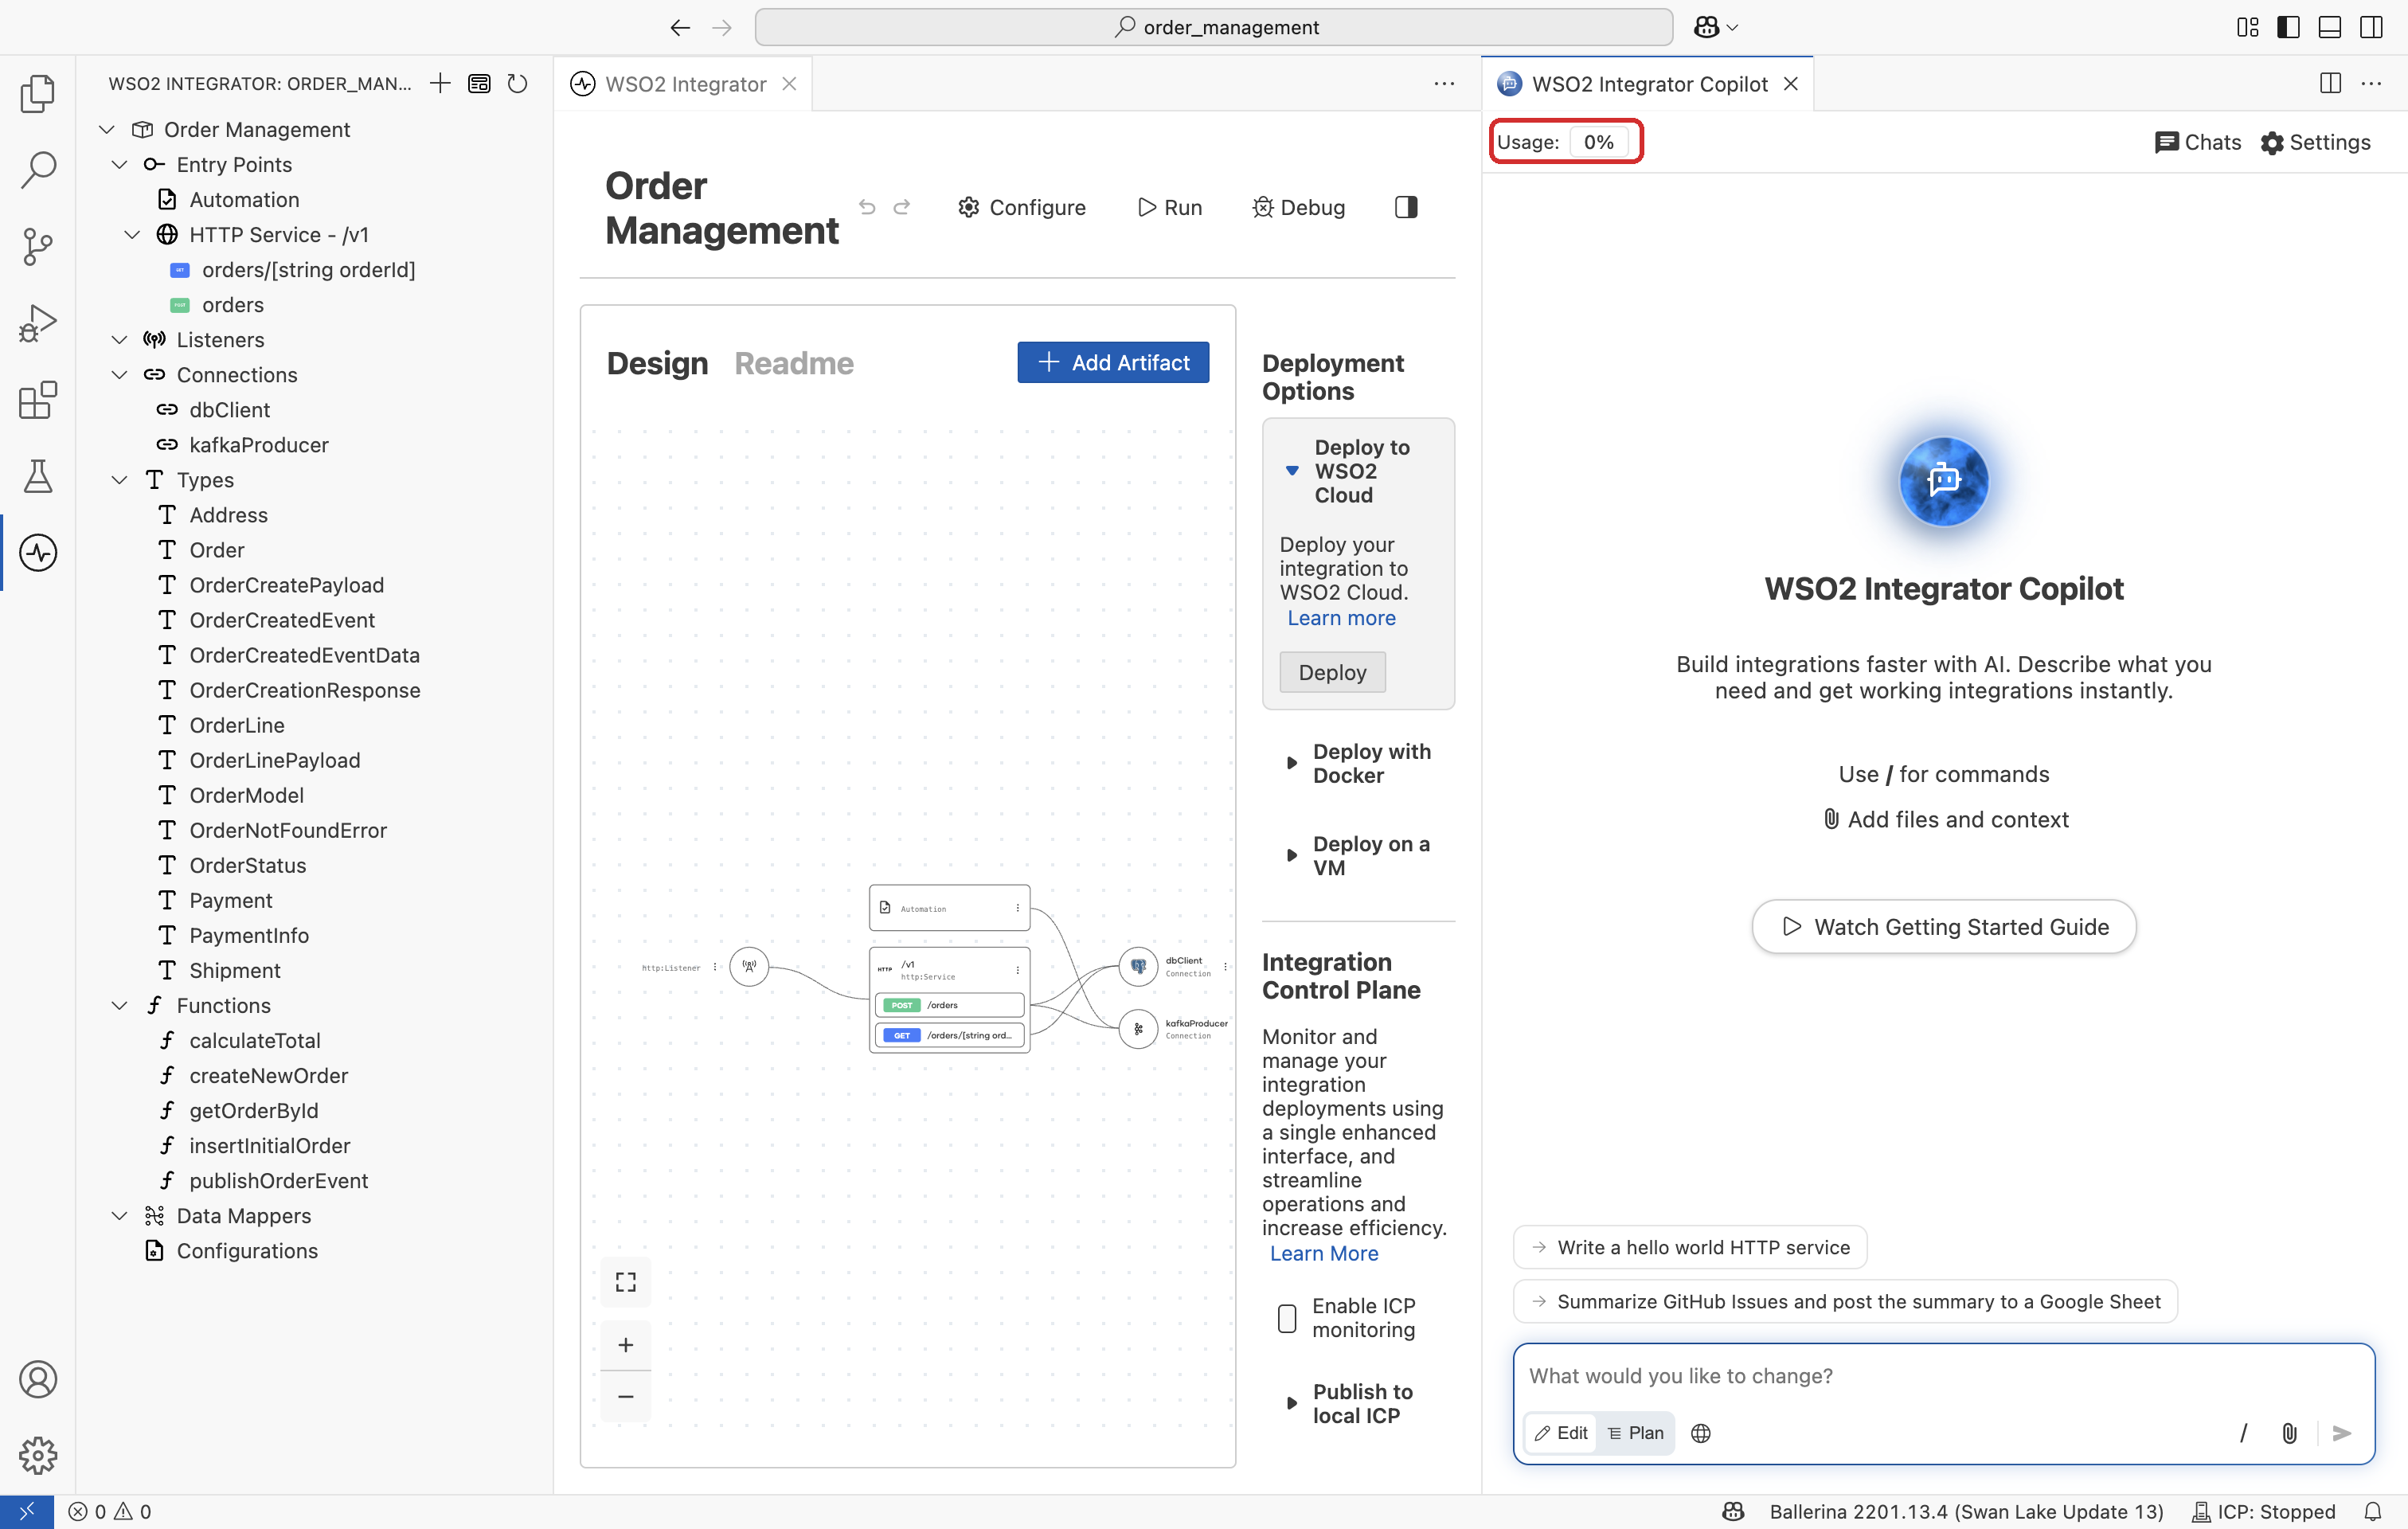Open the Learn more link under WSO2 Cloud
Screen dimensions: 2408x1529
pyautogui.click(x=1341, y=618)
